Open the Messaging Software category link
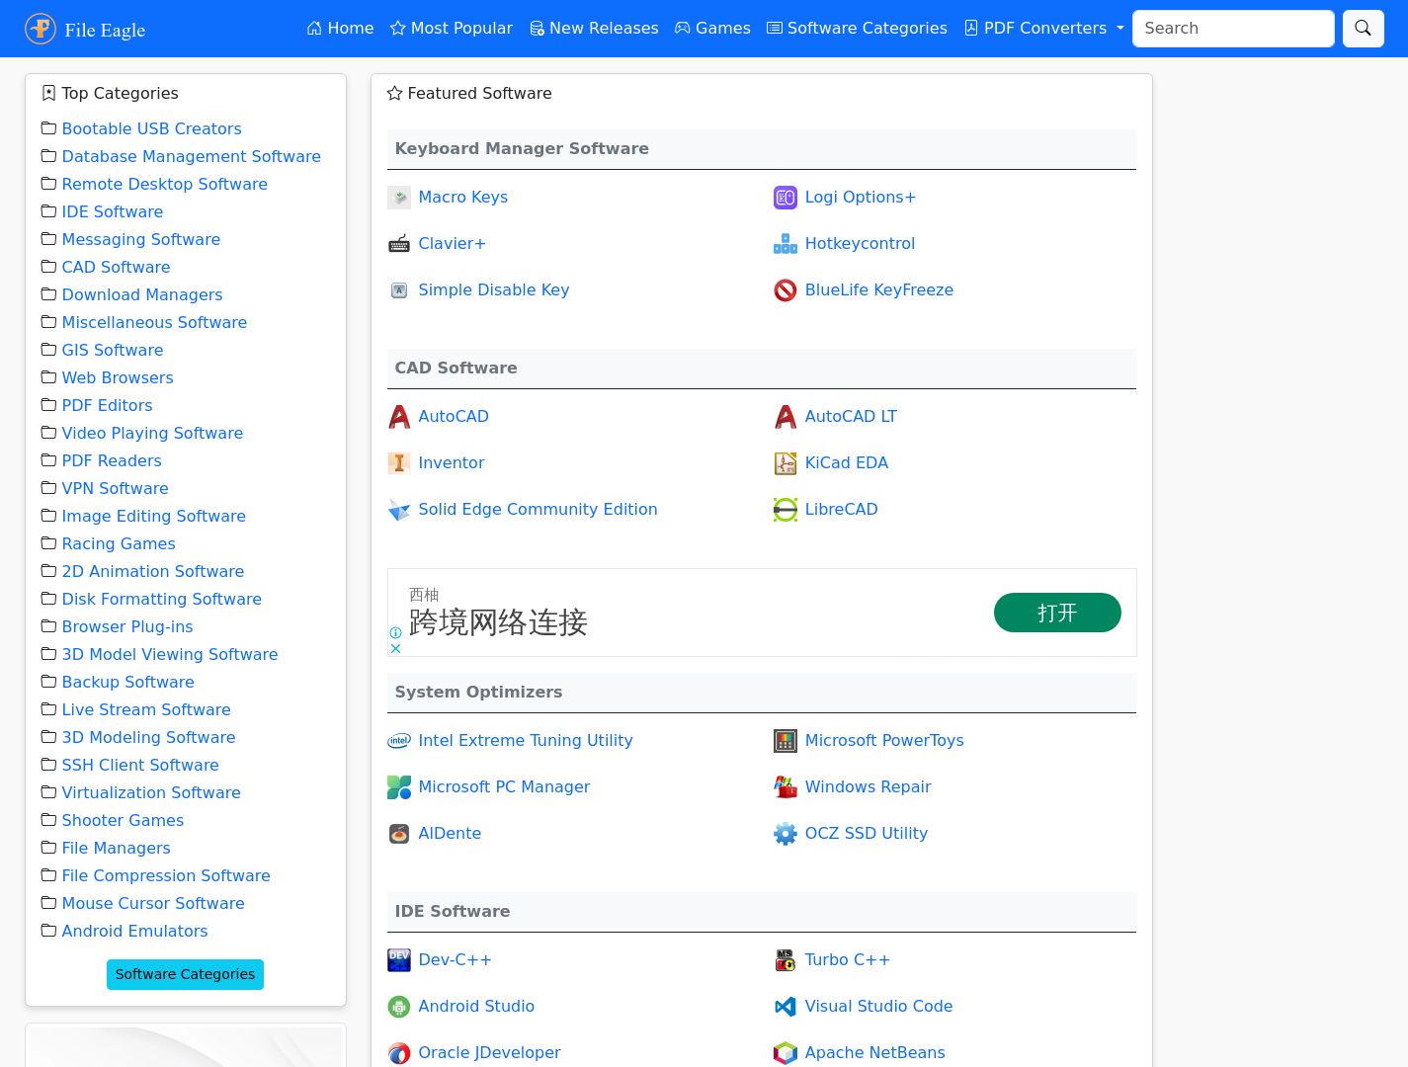The width and height of the screenshot is (1408, 1067). (140, 239)
